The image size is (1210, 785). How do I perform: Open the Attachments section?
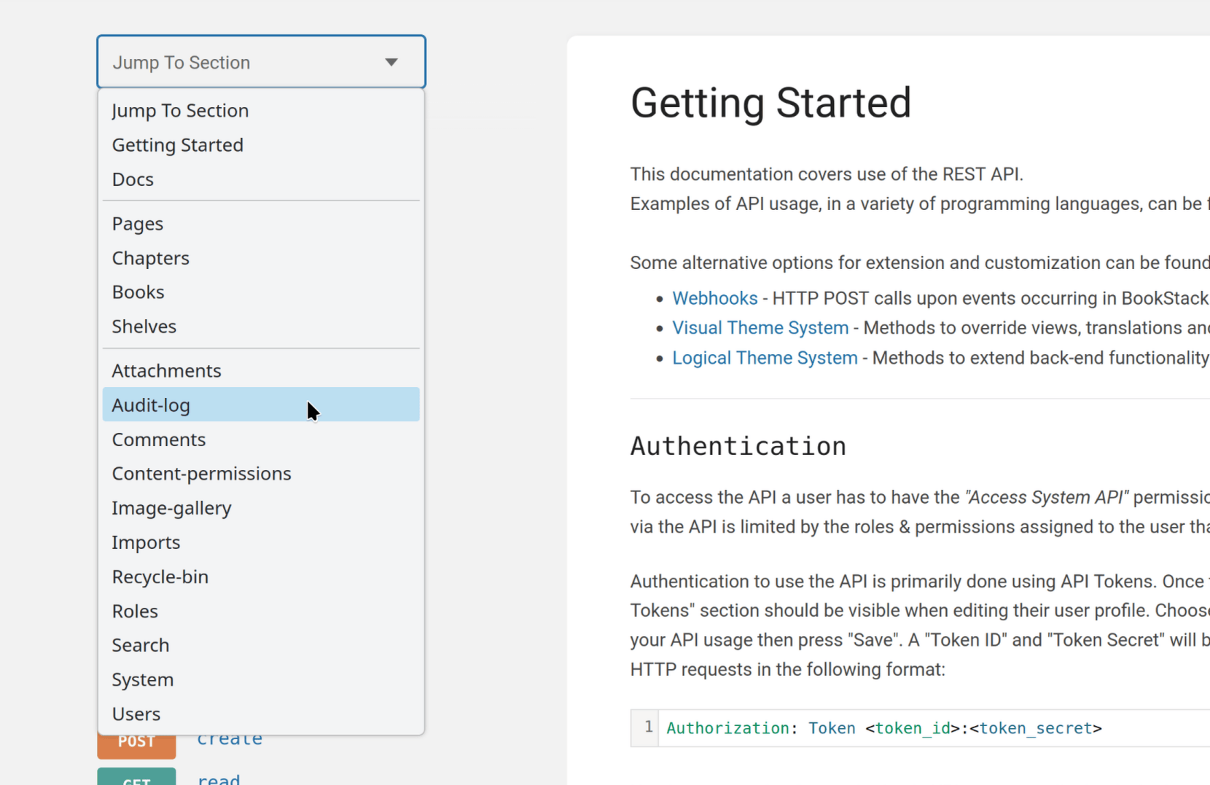point(166,370)
